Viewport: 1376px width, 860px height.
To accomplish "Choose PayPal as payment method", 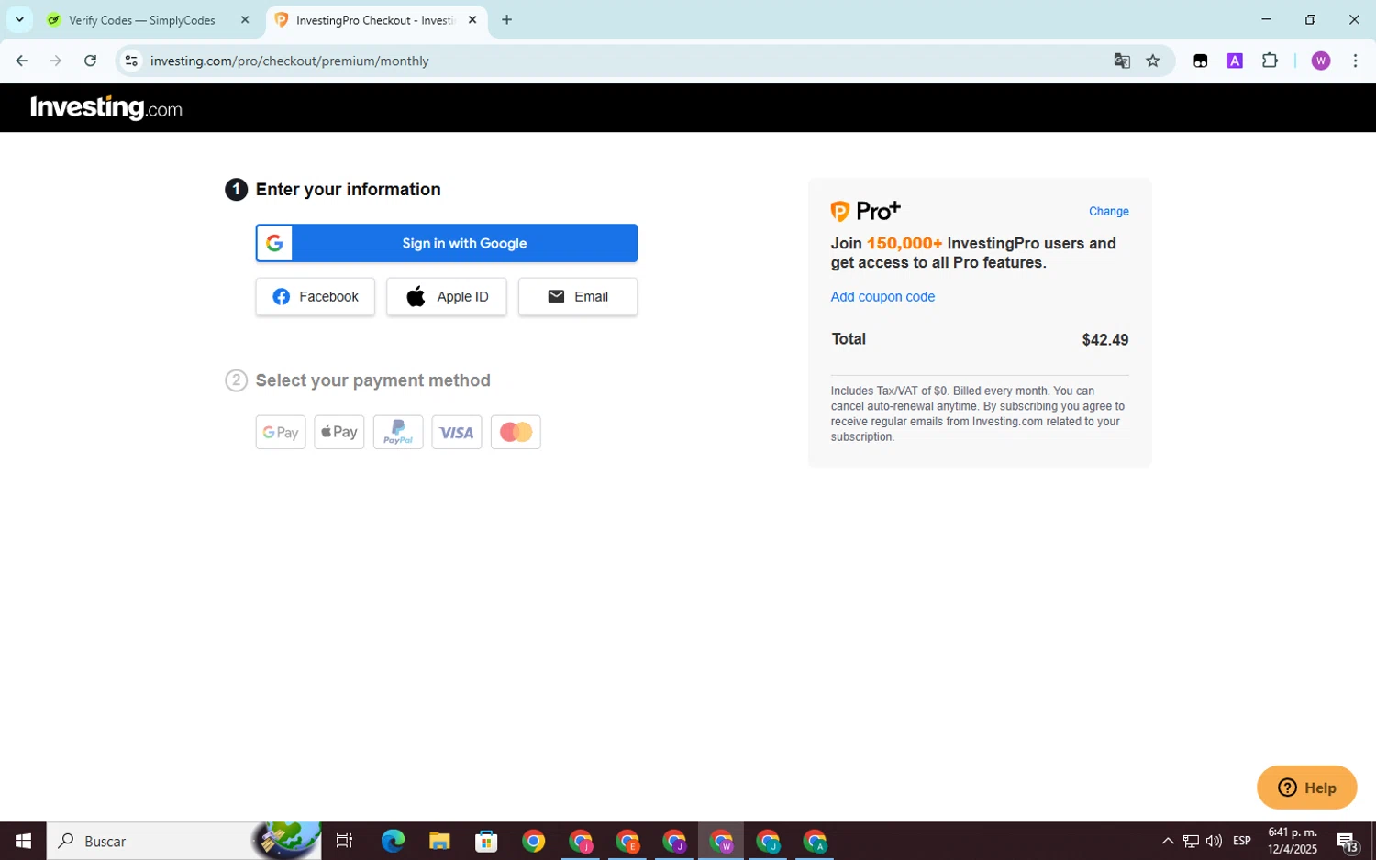I will [x=398, y=432].
